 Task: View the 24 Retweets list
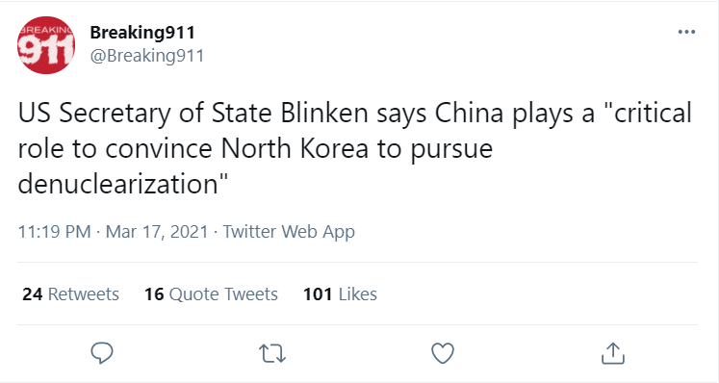(70, 294)
